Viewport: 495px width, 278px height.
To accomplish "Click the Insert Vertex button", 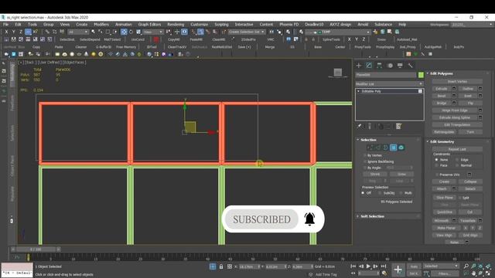I will tap(457, 81).
